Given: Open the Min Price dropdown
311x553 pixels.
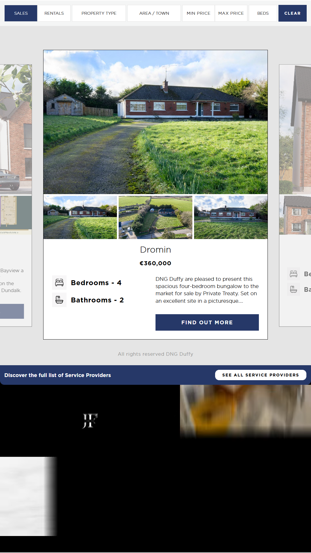Looking at the screenshot, I should pos(198,13).
